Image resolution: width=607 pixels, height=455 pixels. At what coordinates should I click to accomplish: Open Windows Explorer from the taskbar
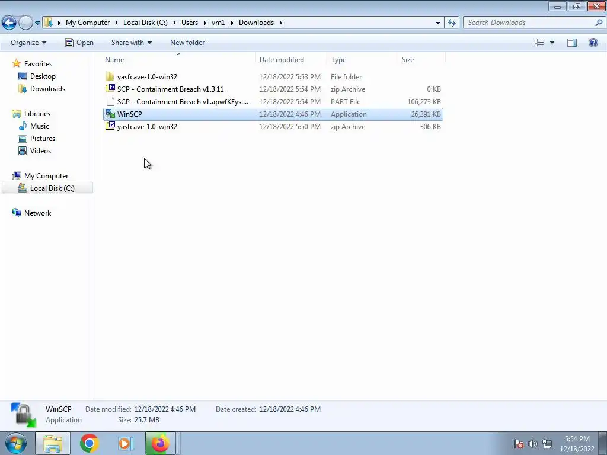pos(53,444)
